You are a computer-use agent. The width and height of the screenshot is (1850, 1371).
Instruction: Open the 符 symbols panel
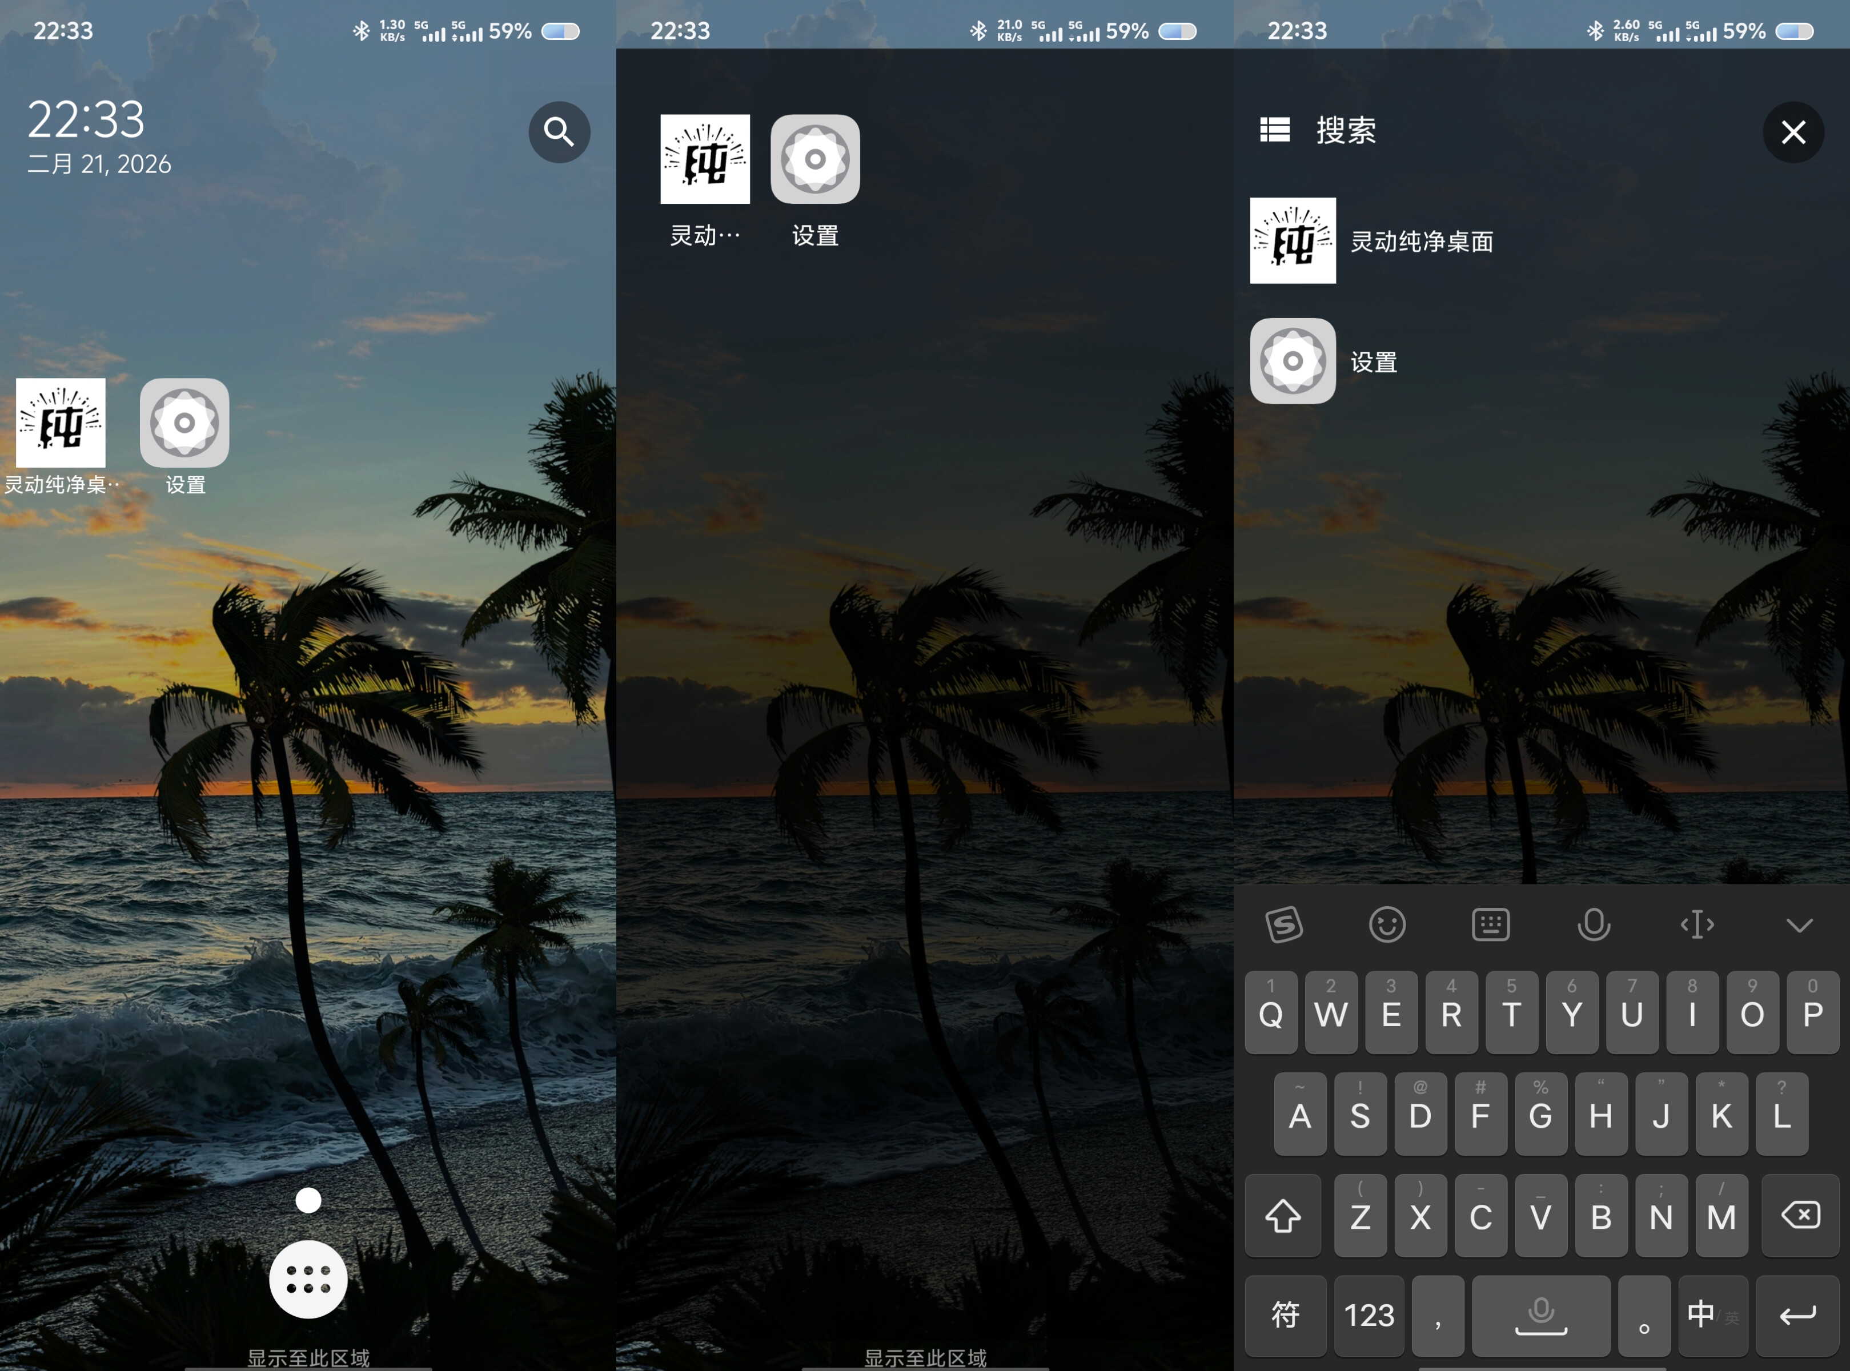click(1285, 1314)
